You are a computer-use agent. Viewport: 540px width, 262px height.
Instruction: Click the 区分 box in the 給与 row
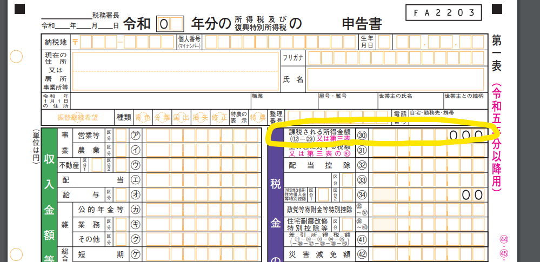[121, 194]
